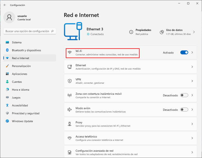Viewport: 202px width, 158px height.
Task: Click the Acceso telefónico phone icon
Action: pyautogui.click(x=70, y=138)
